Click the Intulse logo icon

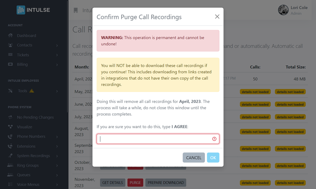pos(21,10)
